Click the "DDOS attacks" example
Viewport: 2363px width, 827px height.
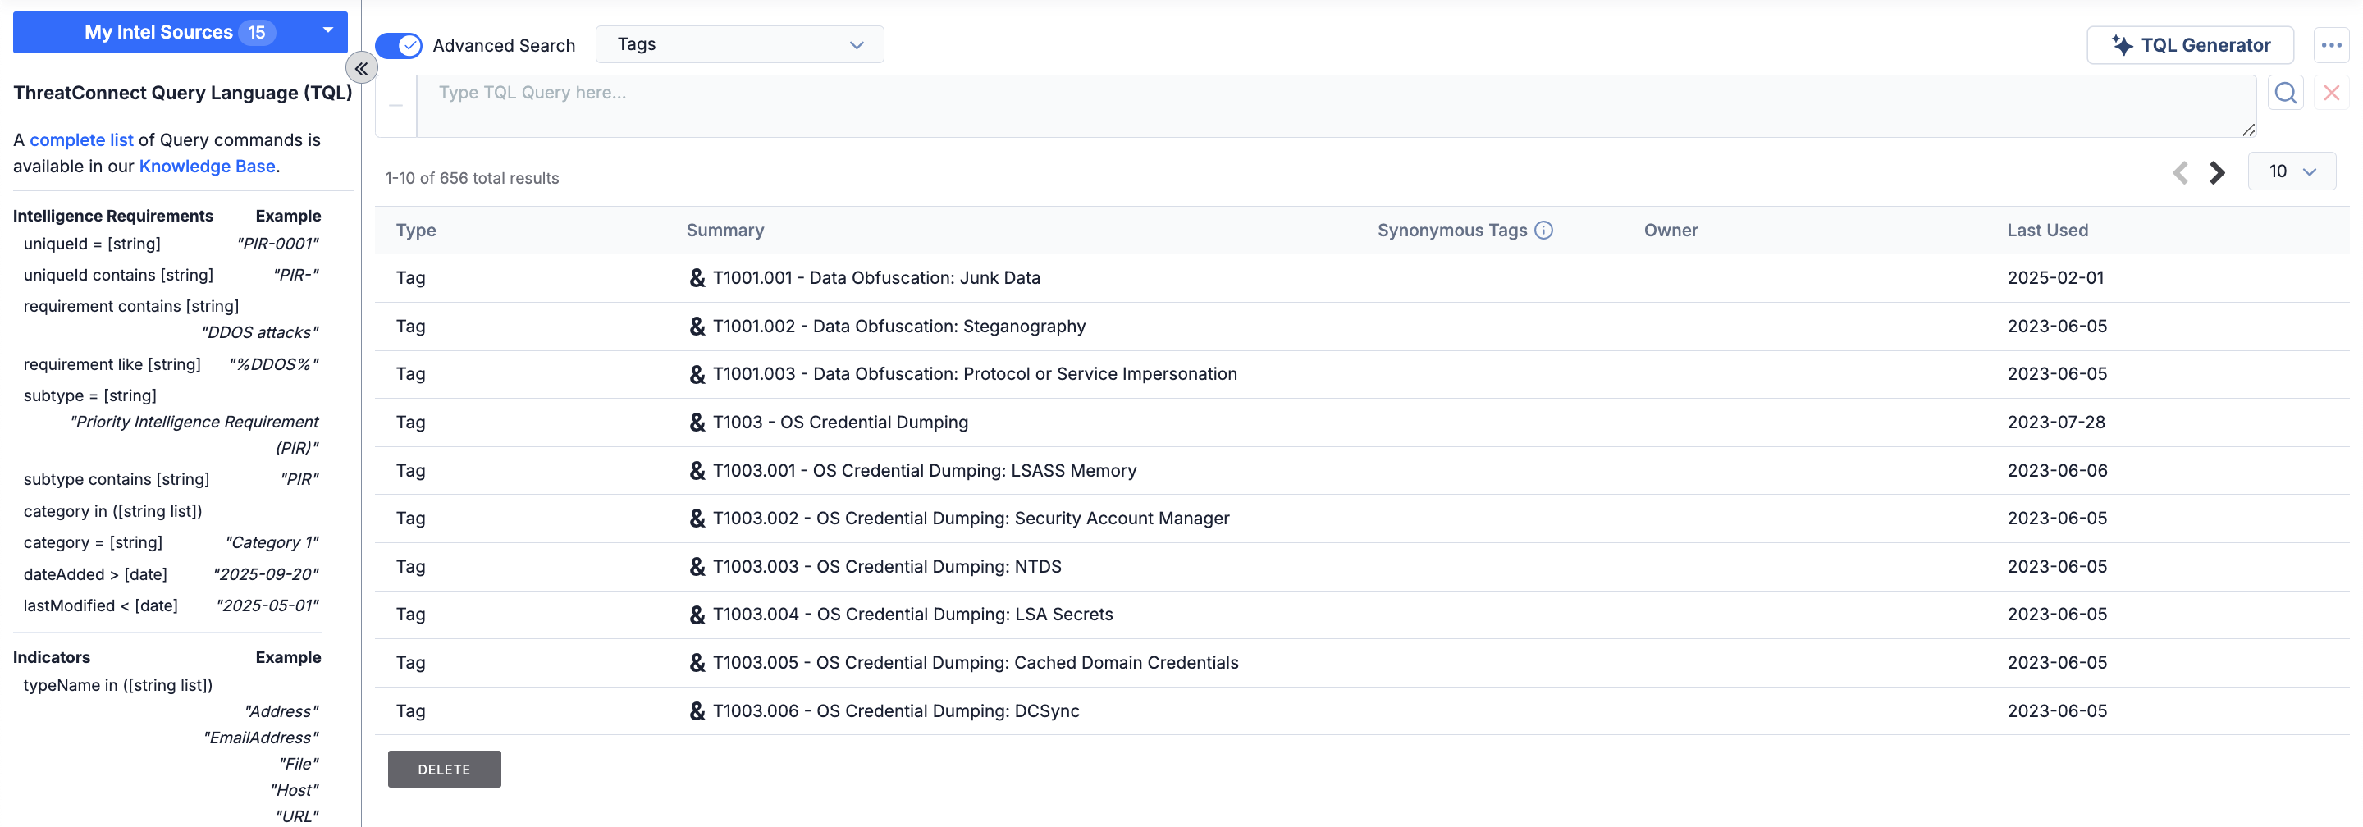click(x=259, y=333)
